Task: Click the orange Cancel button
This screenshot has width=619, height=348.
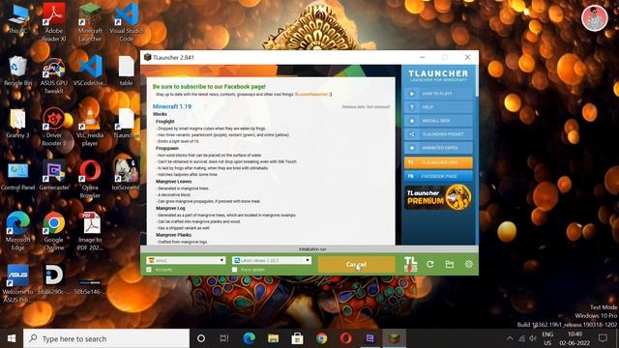Action: 356,264
